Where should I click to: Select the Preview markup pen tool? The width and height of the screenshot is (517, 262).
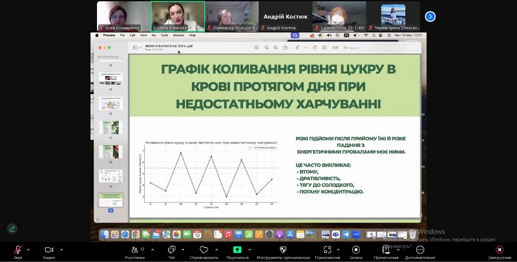pyautogui.click(x=297, y=48)
